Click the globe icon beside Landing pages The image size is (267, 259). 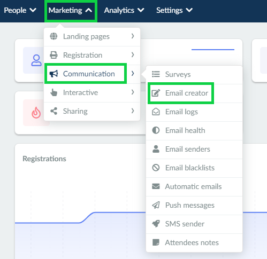tap(54, 36)
